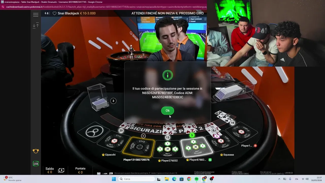
Task: Open Spotify from the taskbar
Action: click(x=196, y=179)
